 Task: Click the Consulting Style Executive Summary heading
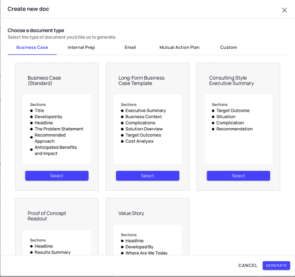(x=232, y=81)
